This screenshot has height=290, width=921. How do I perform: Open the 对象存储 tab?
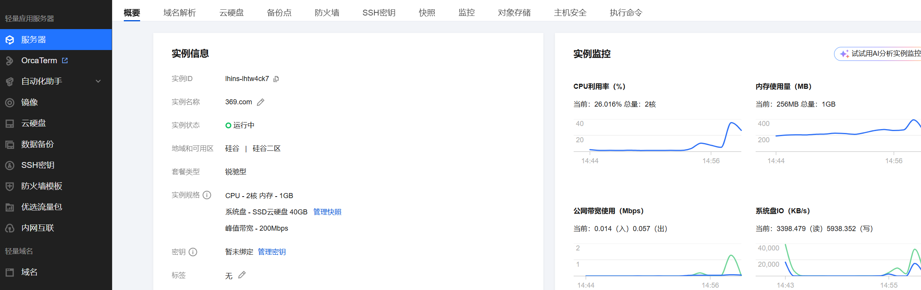(514, 13)
